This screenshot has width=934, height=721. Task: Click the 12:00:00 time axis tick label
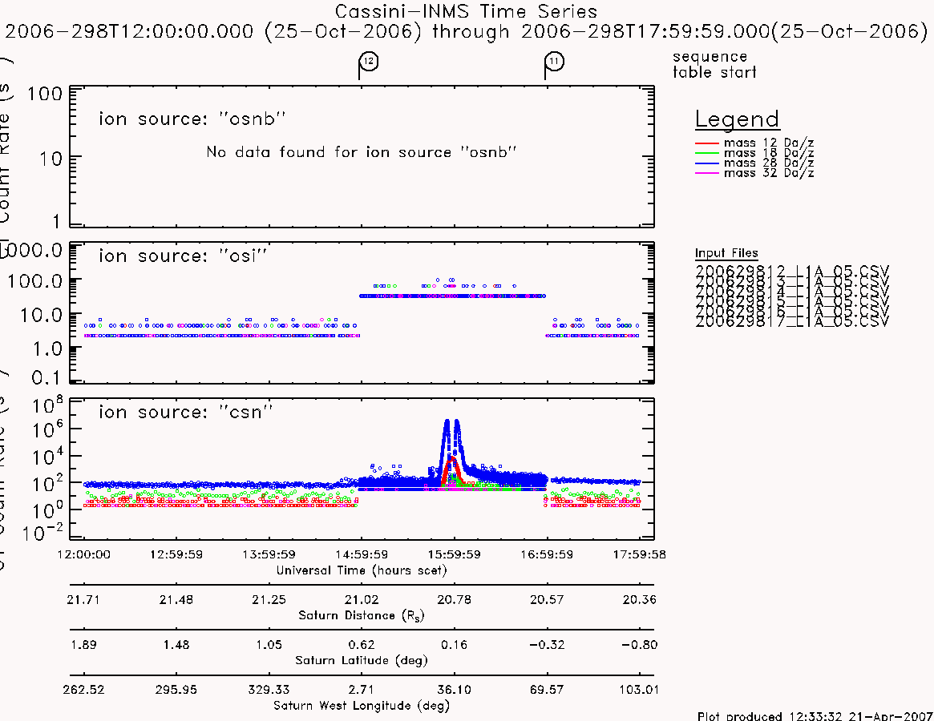[x=83, y=554]
